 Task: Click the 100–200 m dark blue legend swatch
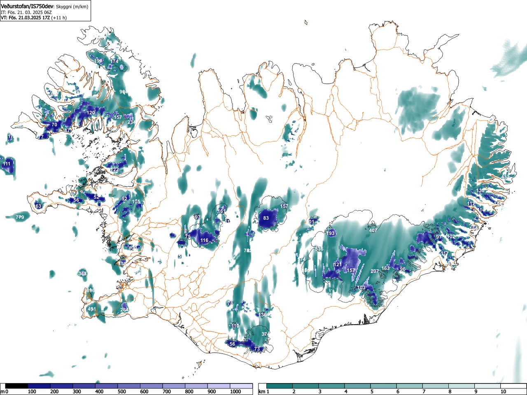(39, 386)
